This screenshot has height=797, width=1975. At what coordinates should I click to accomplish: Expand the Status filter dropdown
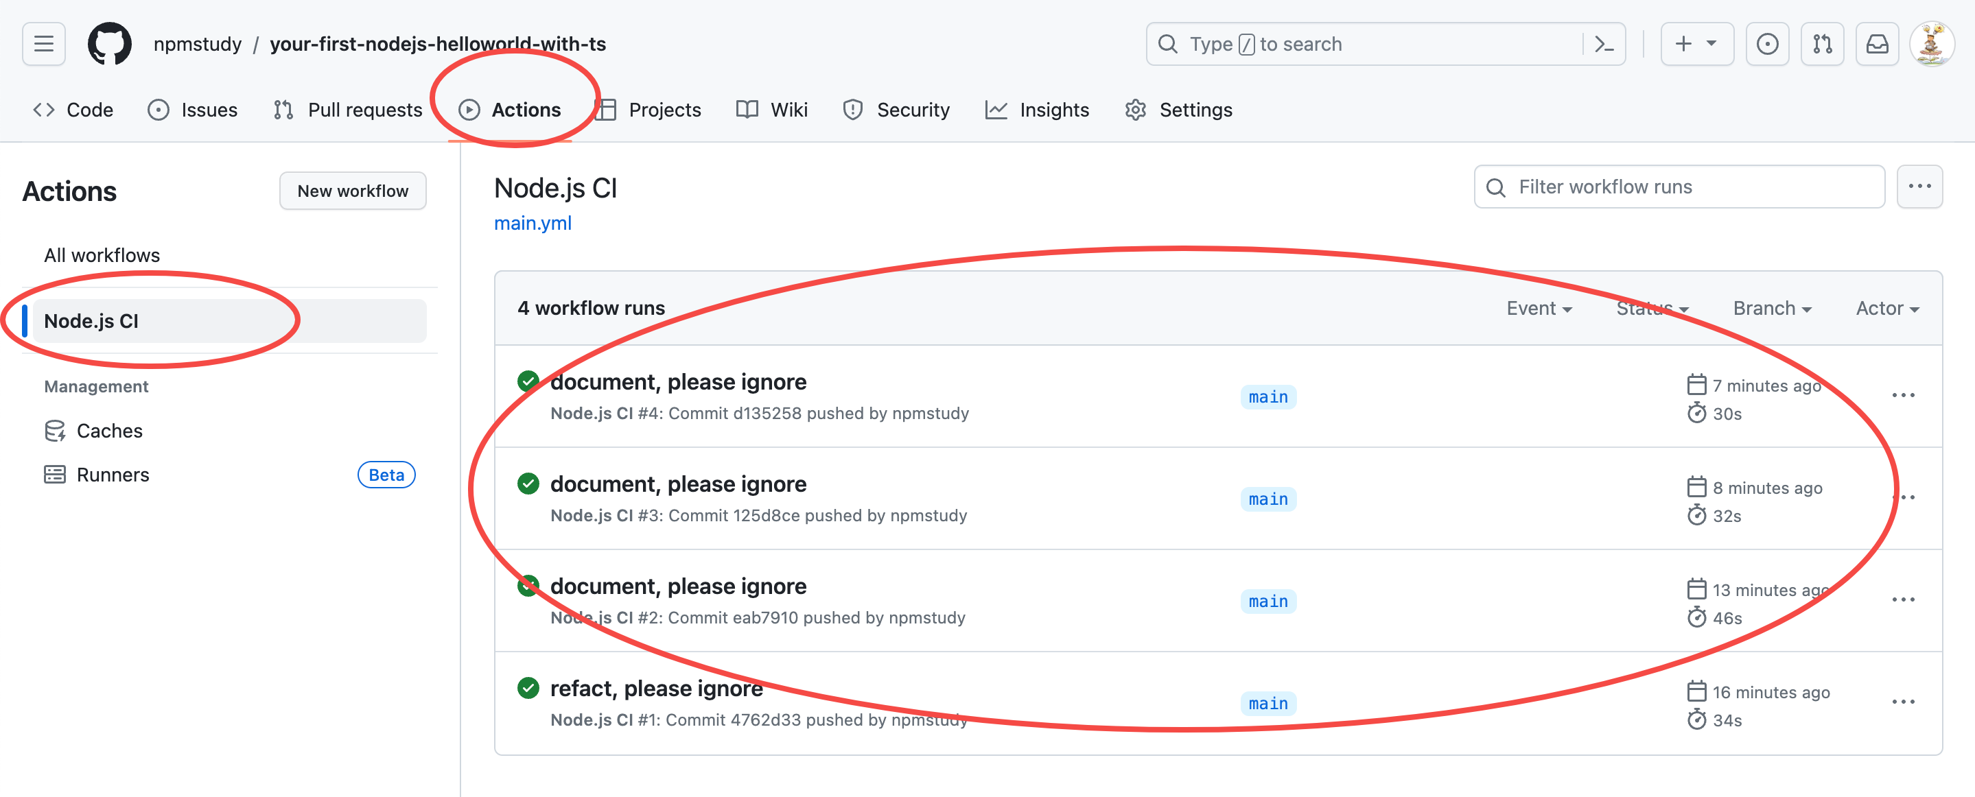click(x=1652, y=308)
